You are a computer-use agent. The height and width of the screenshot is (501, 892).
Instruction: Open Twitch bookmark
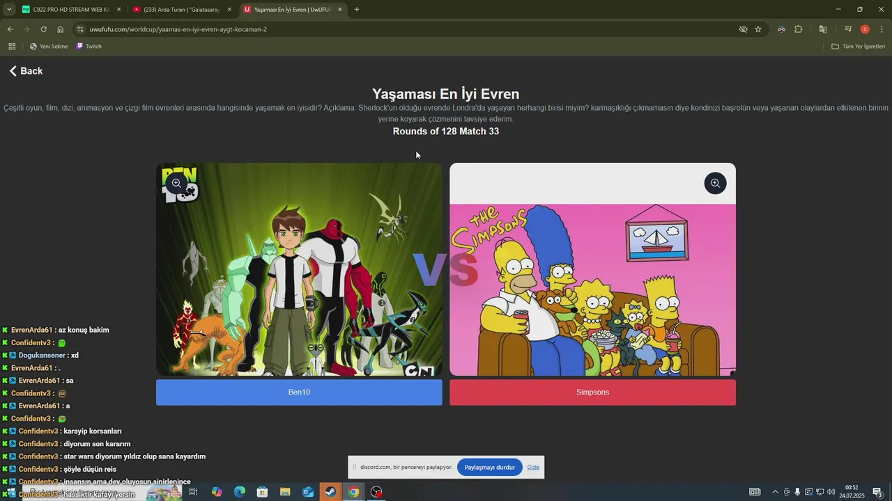coord(89,47)
